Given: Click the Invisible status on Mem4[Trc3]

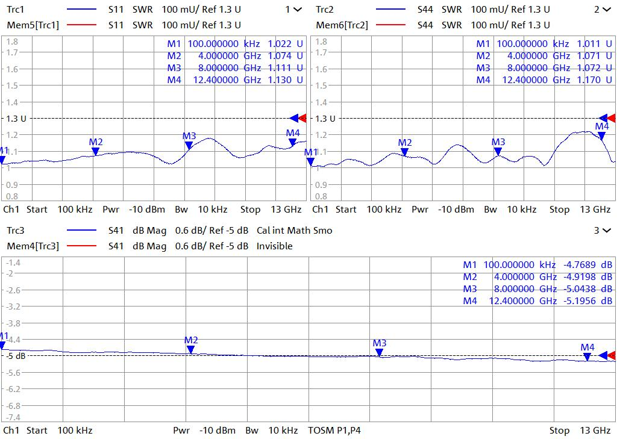Looking at the screenshot, I should 274,246.
